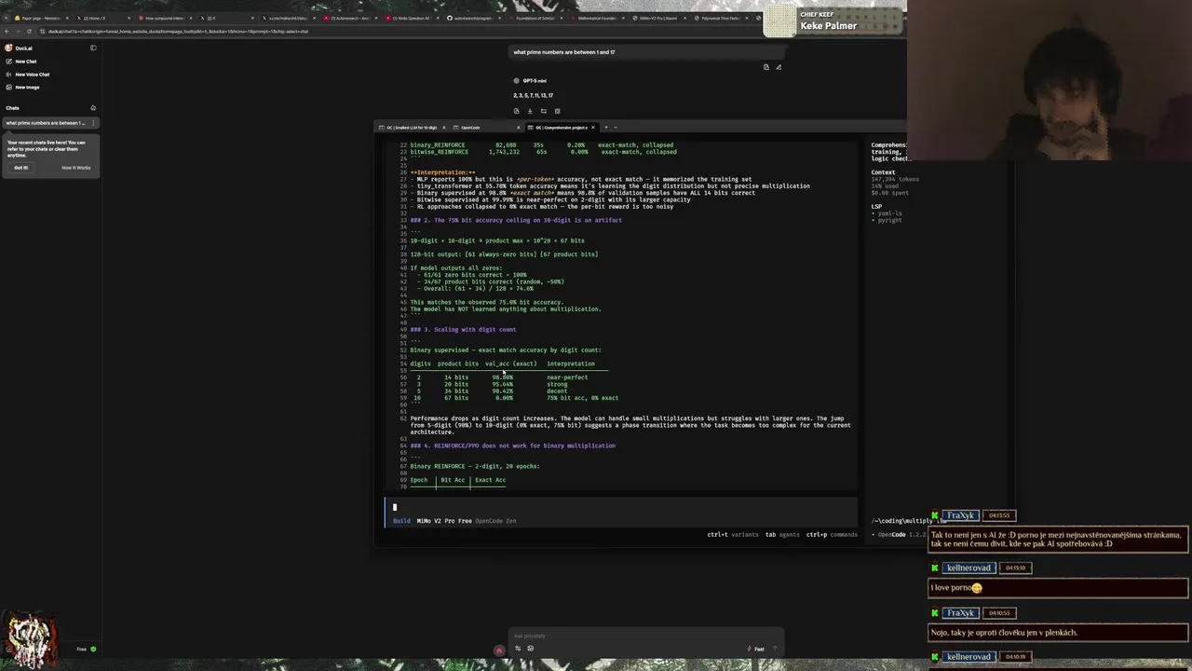Viewport: 1192px width, 671px height.
Task: Collapse the Duck.ai sidebar panel icon
Action: coord(93,48)
